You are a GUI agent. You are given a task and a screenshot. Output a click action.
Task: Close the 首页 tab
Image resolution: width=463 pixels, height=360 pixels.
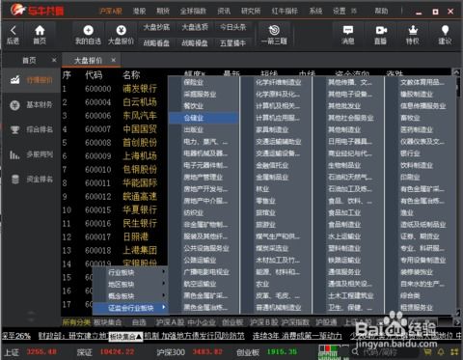coord(54,60)
